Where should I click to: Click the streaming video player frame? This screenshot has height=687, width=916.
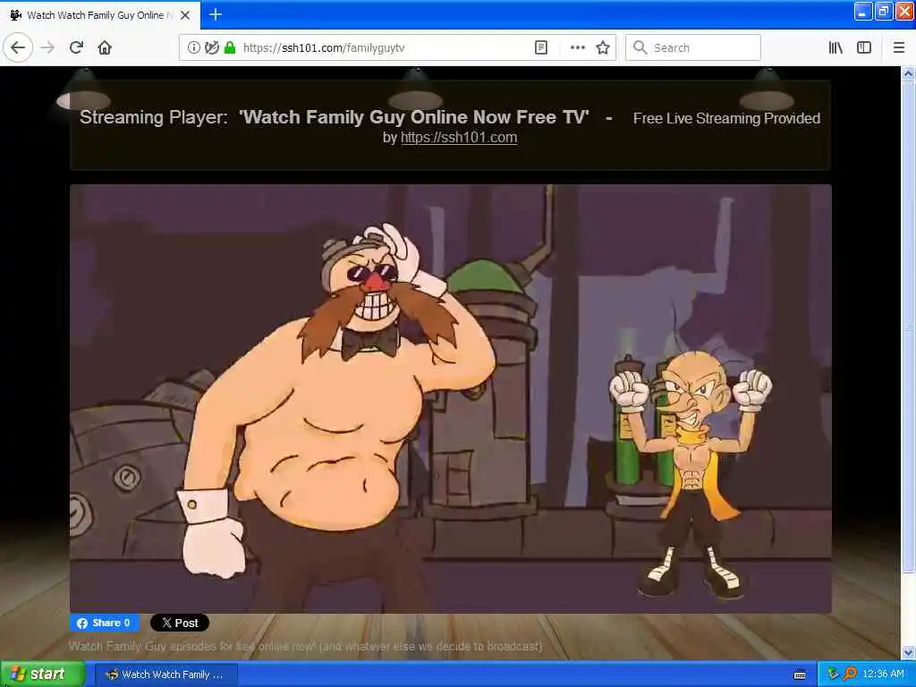point(451,398)
